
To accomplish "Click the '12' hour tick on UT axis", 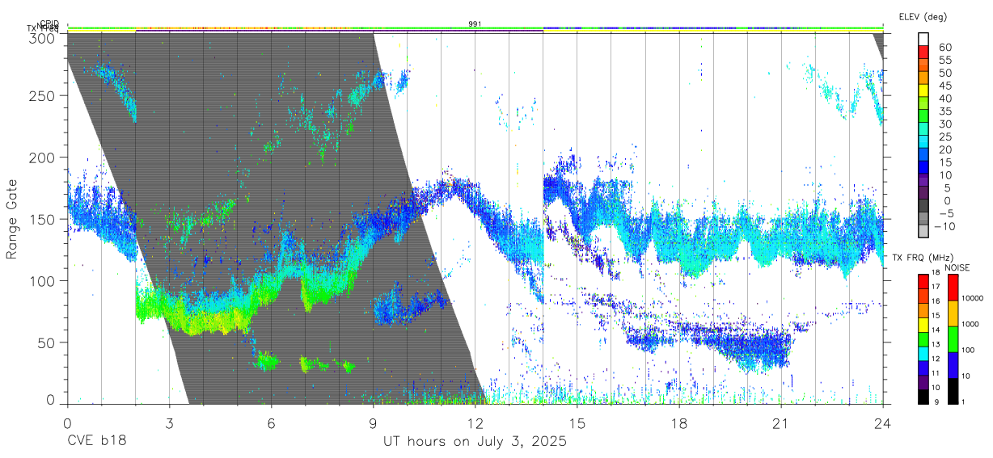I will point(475,423).
